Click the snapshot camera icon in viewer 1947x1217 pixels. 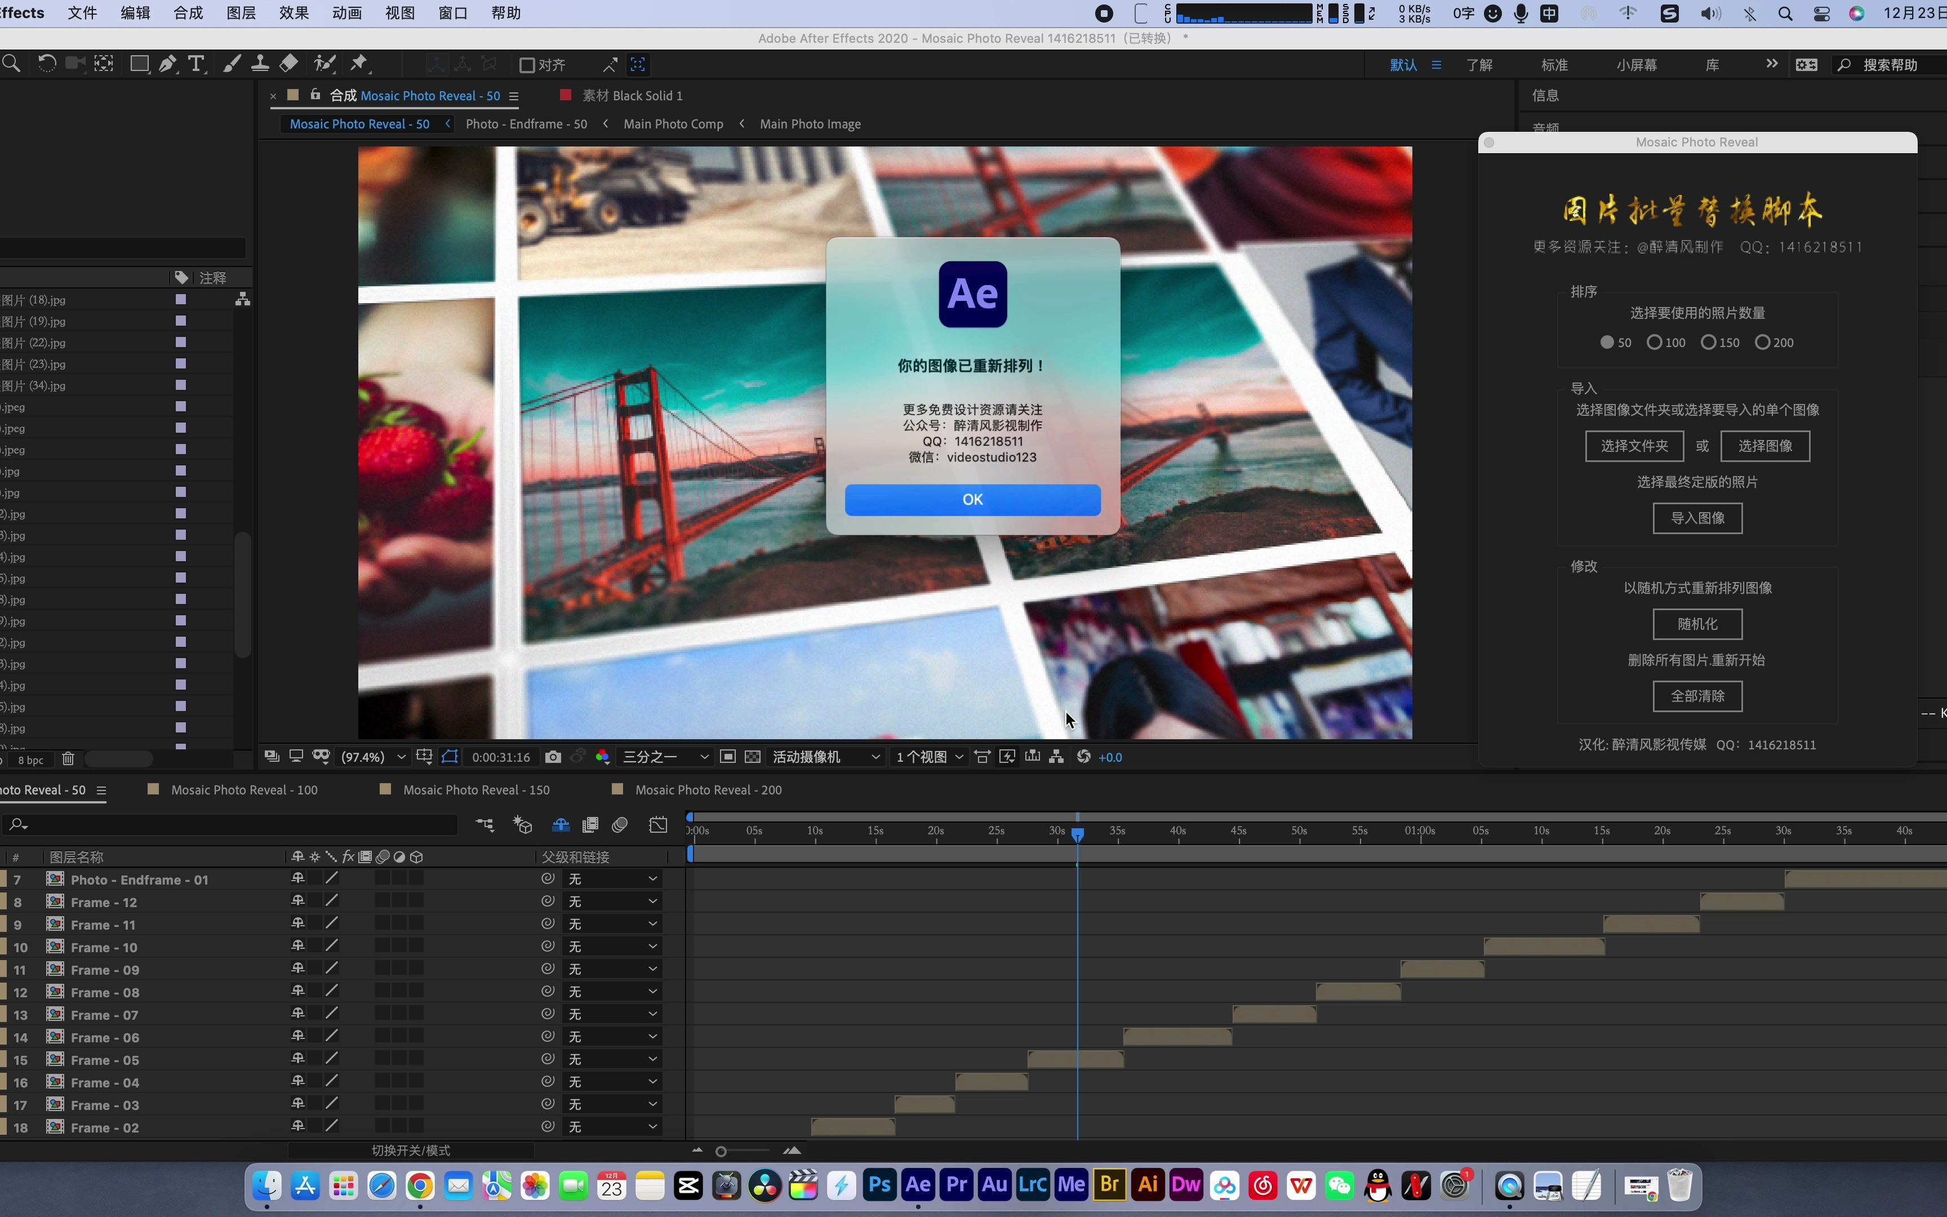[553, 757]
